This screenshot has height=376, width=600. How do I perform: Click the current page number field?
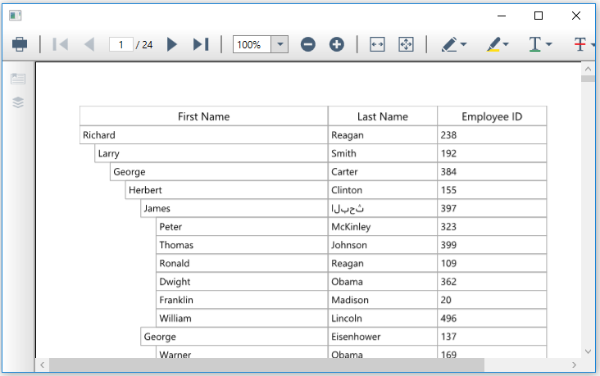click(121, 45)
